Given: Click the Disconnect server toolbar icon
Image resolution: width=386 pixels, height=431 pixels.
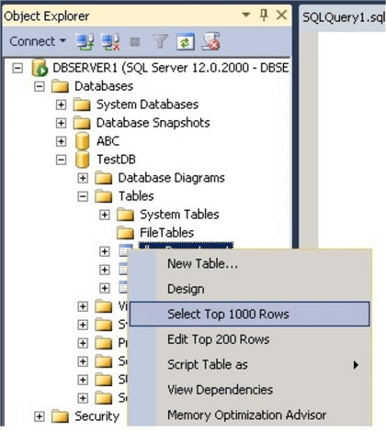Looking at the screenshot, I should click(x=110, y=42).
